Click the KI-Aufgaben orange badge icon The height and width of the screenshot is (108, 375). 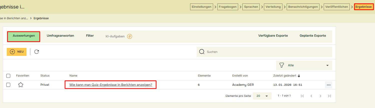coord(130,36)
